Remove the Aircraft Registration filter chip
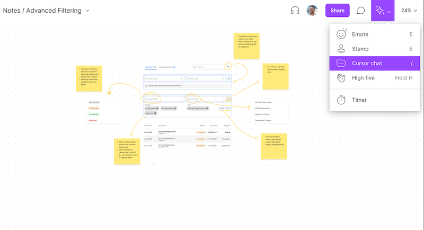Image resolution: width=424 pixels, height=230 pixels. tap(207, 109)
